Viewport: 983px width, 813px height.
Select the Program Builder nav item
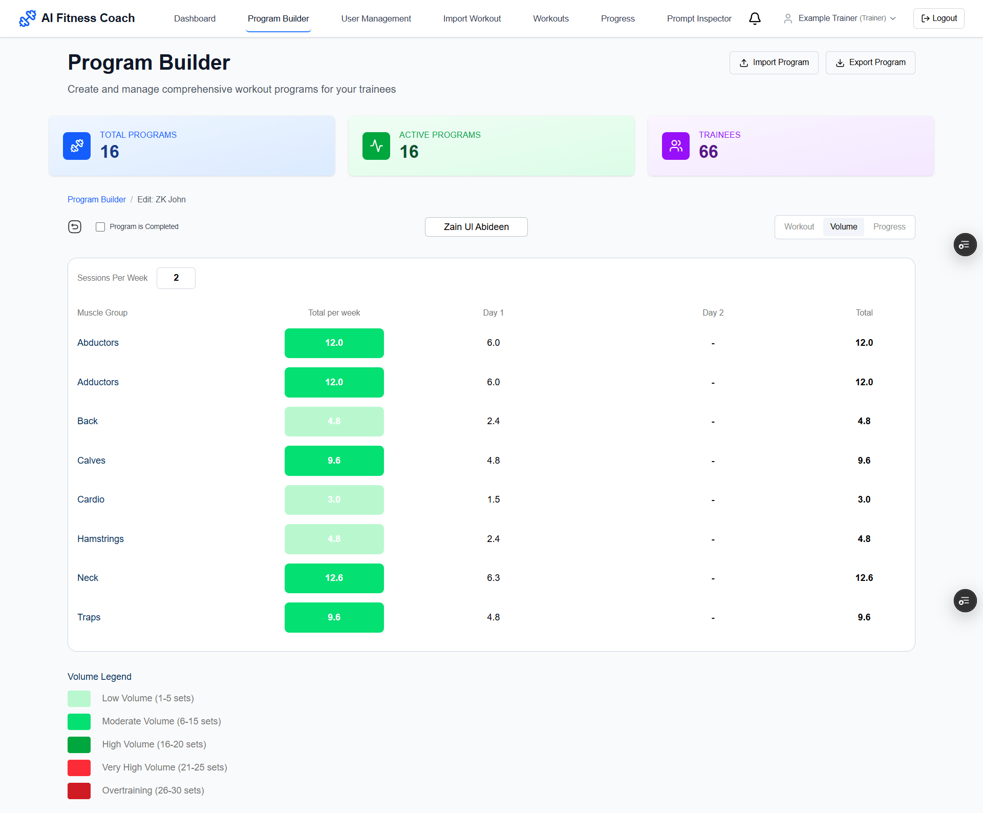click(x=278, y=18)
